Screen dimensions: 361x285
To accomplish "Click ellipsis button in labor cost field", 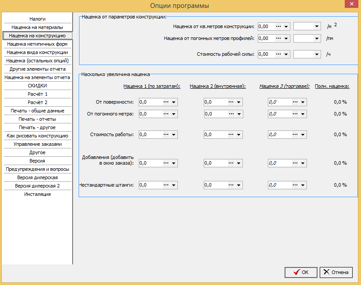I will (278, 54).
